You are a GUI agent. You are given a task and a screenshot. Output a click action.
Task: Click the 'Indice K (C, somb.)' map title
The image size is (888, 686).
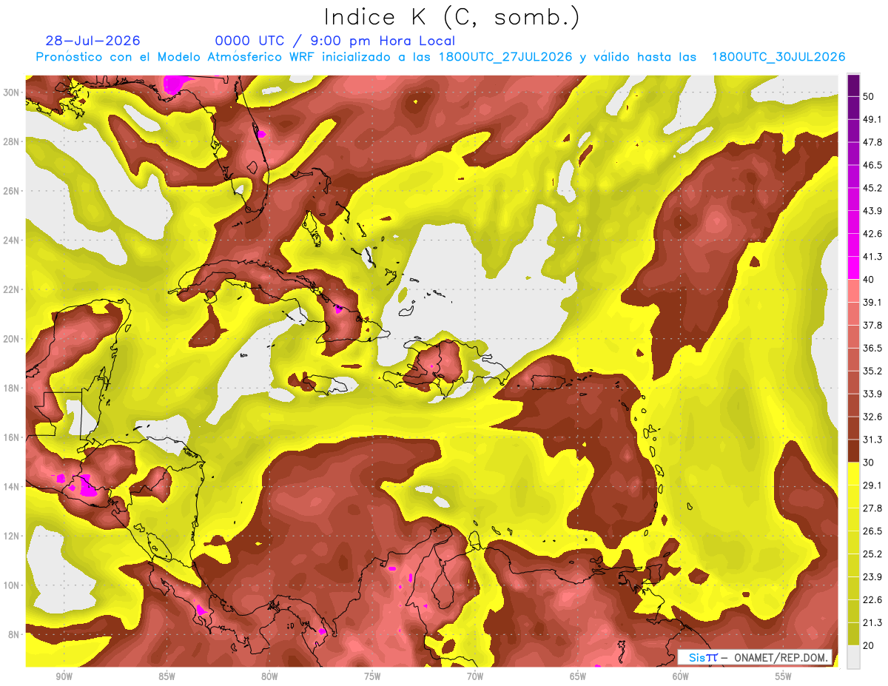(451, 17)
